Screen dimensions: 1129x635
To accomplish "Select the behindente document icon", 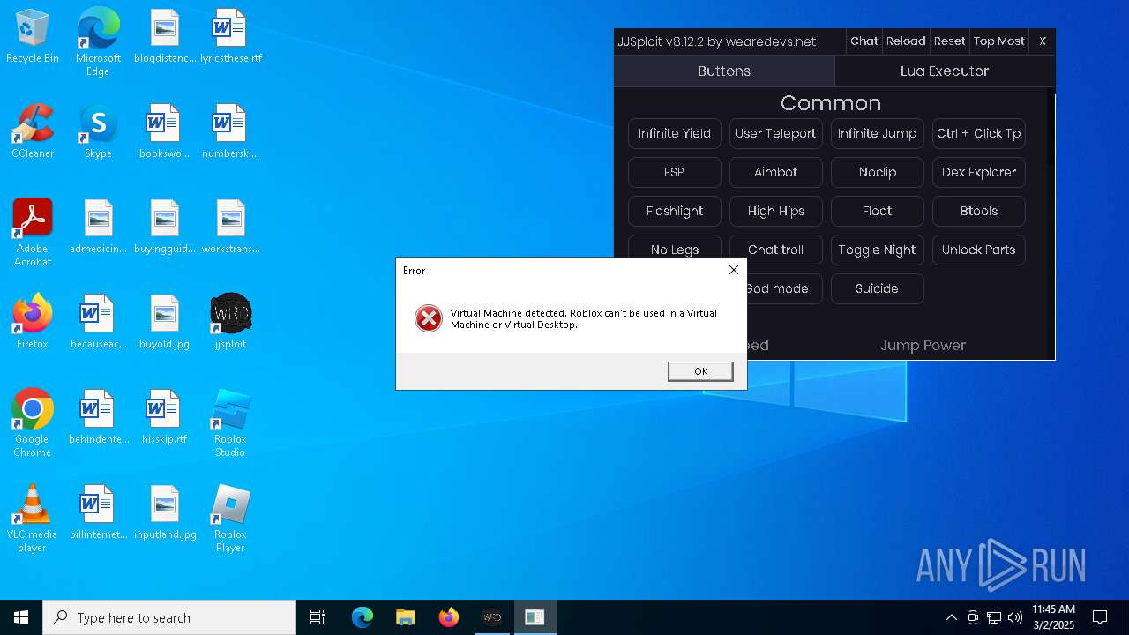I will pyautogui.click(x=98, y=417).
